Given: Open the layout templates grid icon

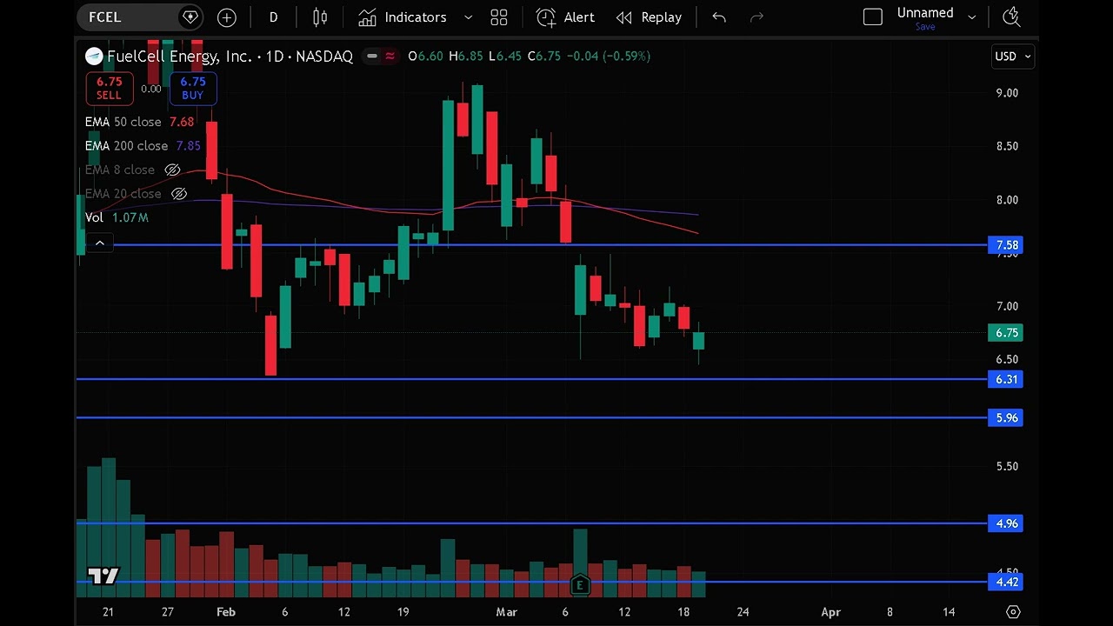Looking at the screenshot, I should point(499,17).
